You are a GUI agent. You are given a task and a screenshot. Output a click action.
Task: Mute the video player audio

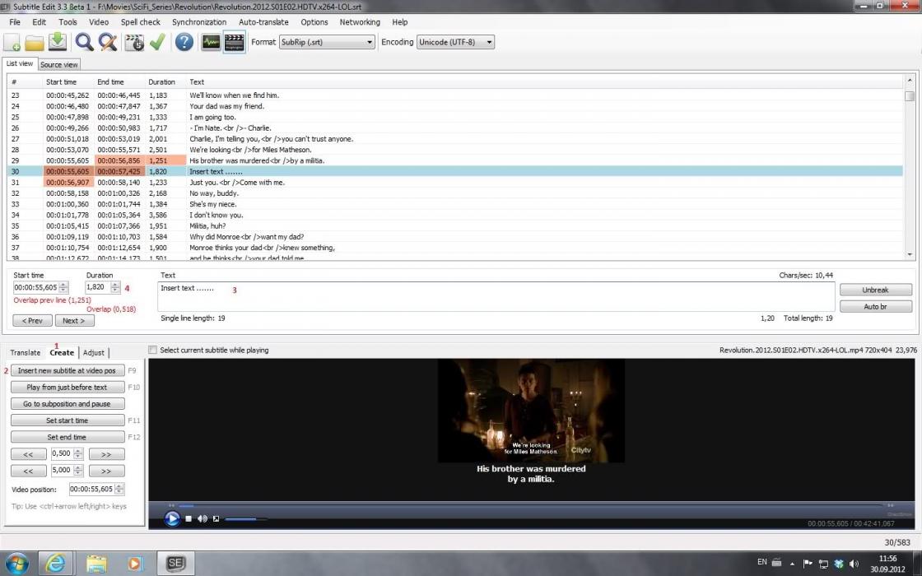202,518
